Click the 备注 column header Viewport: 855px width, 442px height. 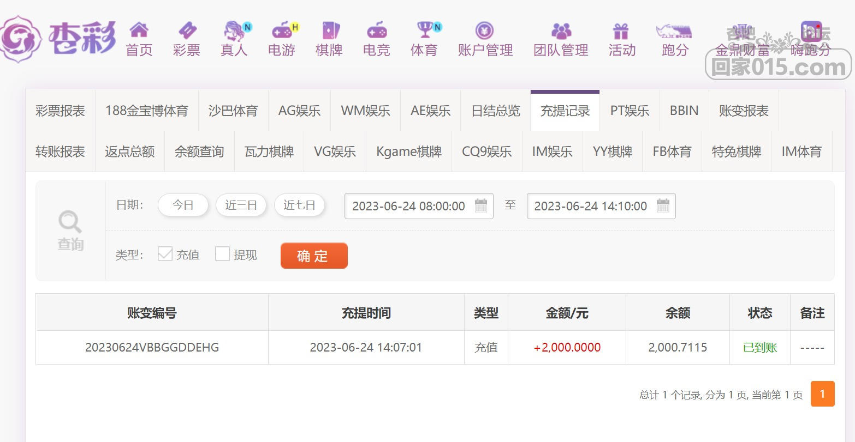812,313
